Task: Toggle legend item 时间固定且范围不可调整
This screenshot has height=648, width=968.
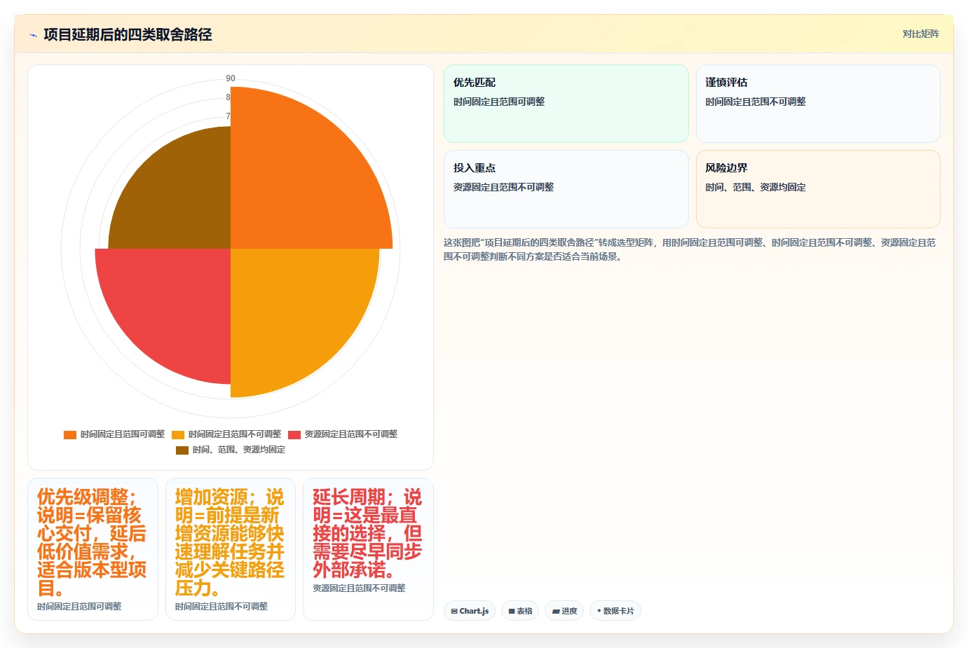Action: coord(226,434)
